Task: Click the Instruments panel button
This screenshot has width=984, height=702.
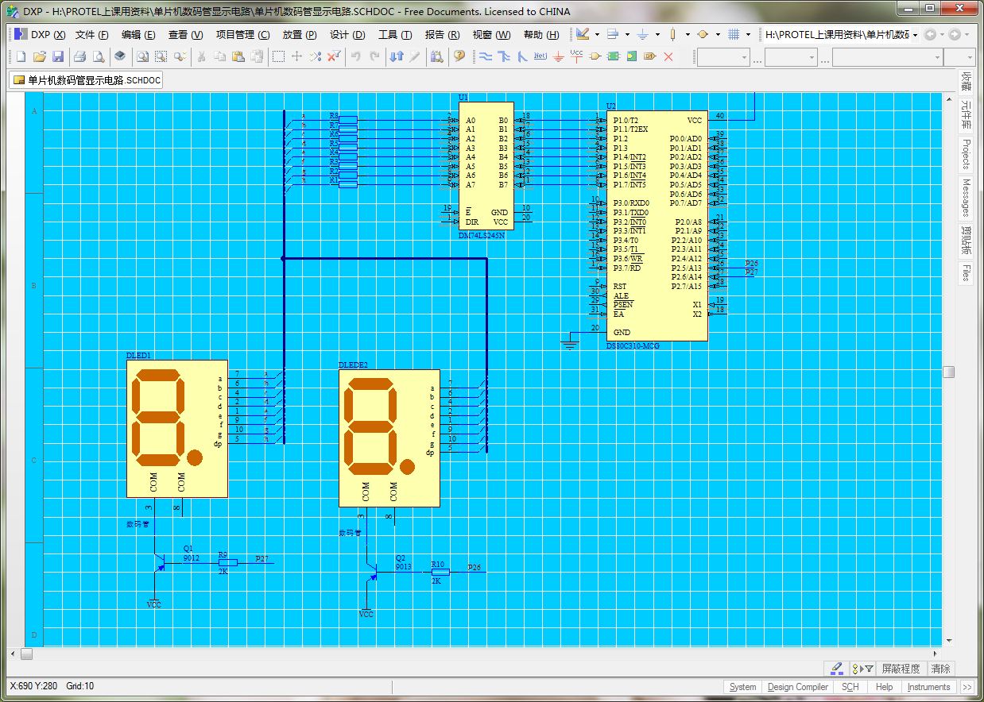Action: click(928, 687)
